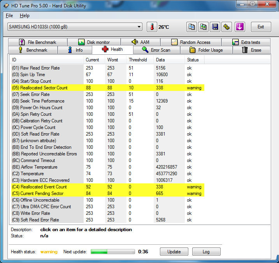This screenshot has height=263, width=279.
Task: Save results with floppy disk icon
Action: point(215,27)
